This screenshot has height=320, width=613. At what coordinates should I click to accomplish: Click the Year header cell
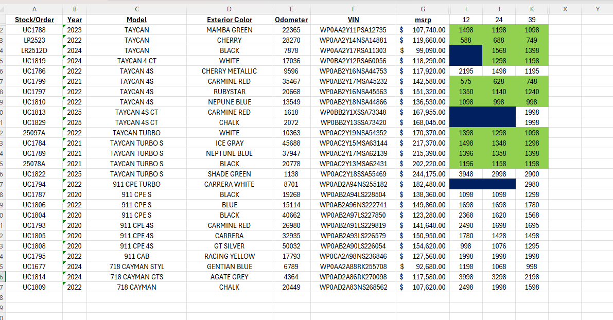[x=75, y=20]
